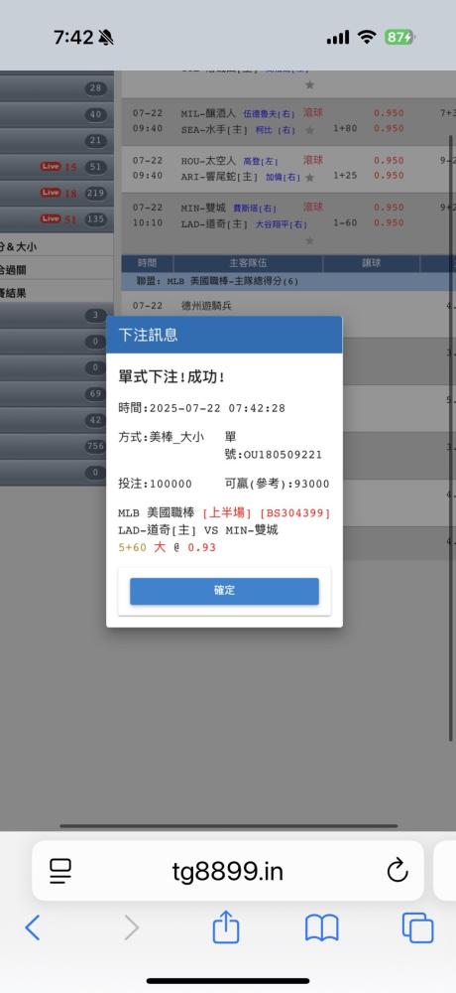
Task: Click the 0.950 odds for ARI-響尾蛇
Action: (389, 176)
